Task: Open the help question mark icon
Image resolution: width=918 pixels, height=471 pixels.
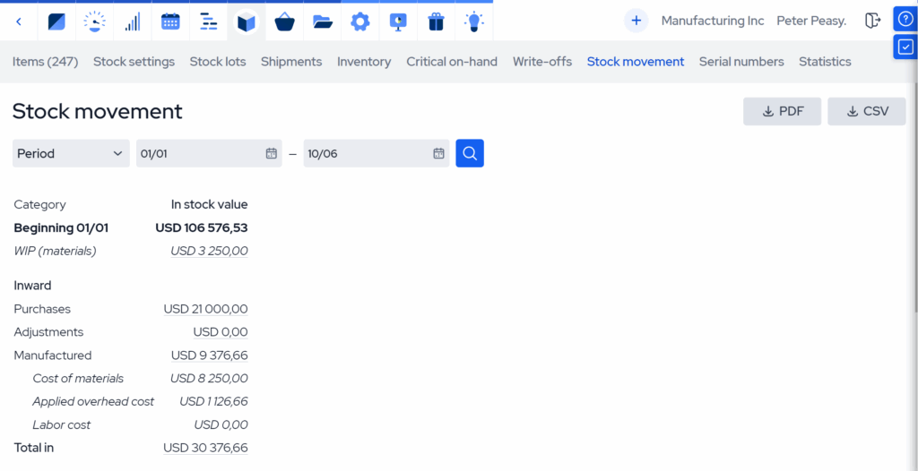Action: click(905, 19)
